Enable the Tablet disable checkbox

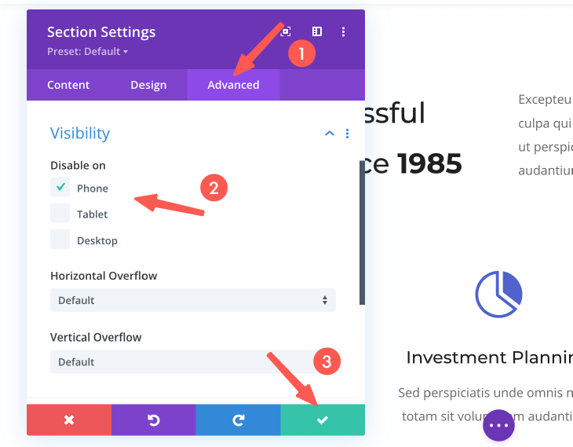pyautogui.click(x=60, y=214)
